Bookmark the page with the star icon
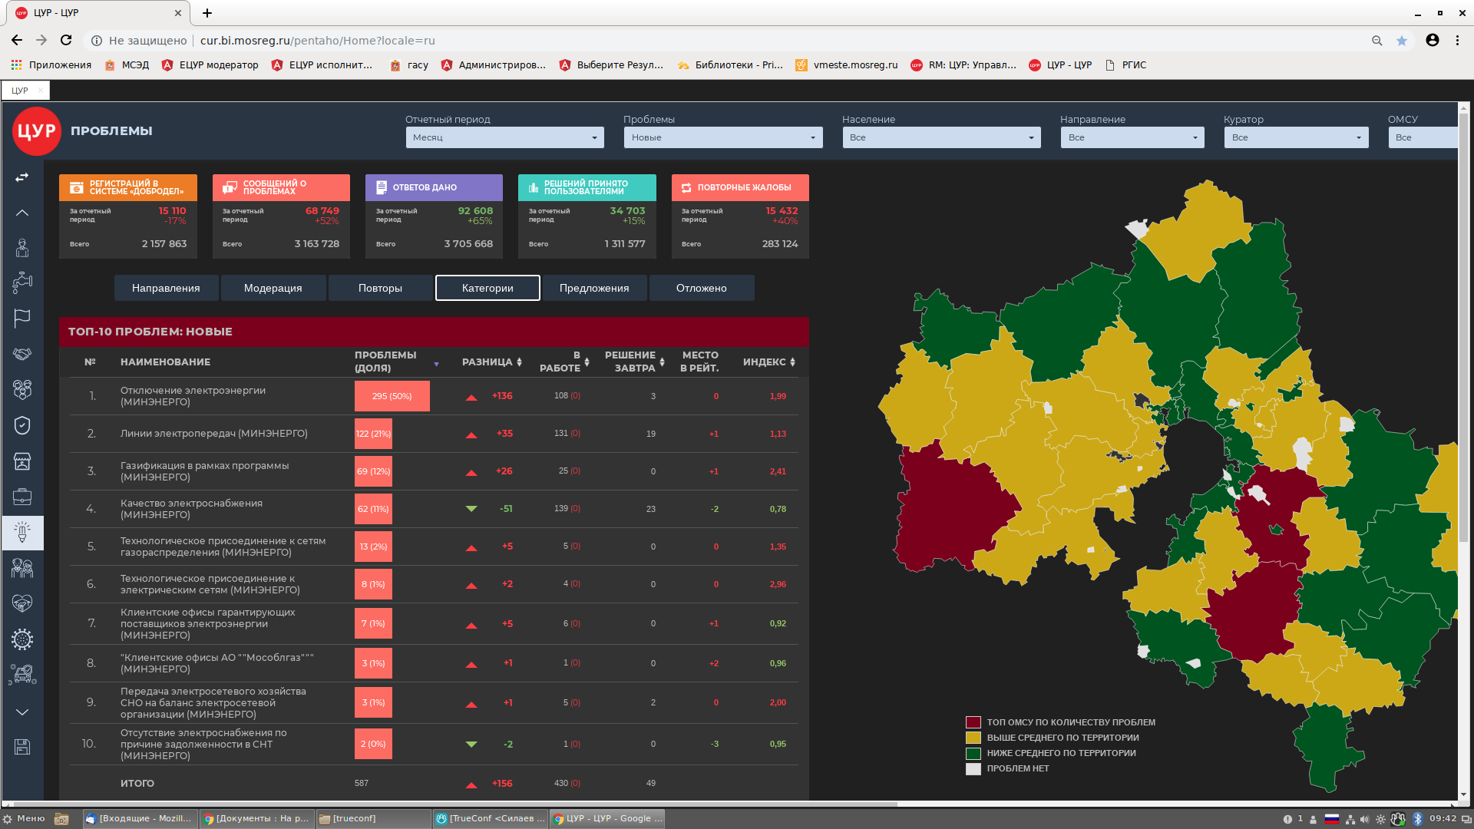 click(x=1402, y=41)
